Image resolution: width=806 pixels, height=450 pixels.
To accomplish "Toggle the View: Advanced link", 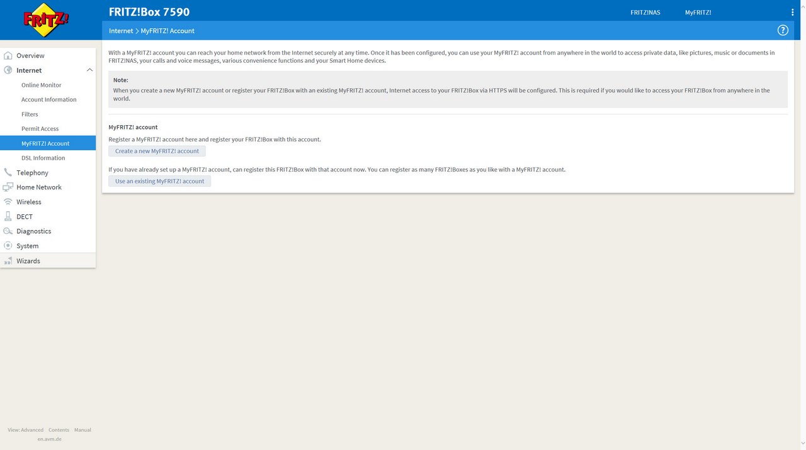I will [x=26, y=430].
